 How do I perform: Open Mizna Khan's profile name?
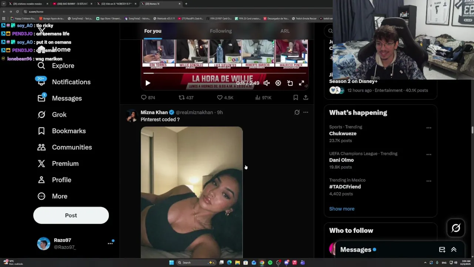pos(154,112)
